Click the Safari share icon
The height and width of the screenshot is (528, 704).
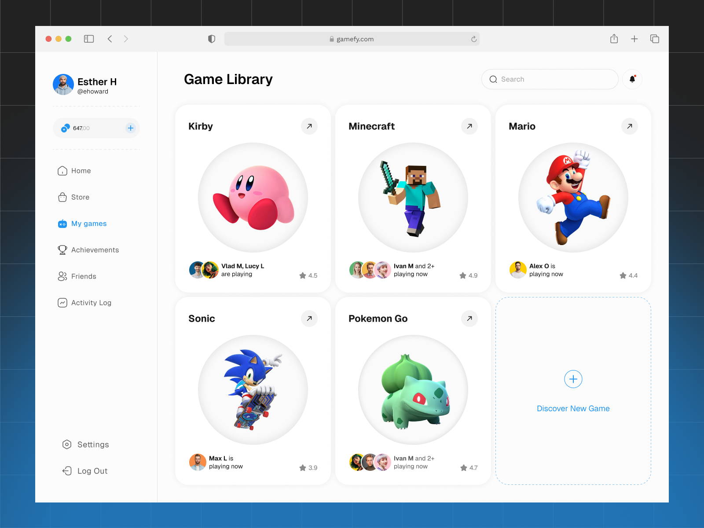(x=614, y=39)
